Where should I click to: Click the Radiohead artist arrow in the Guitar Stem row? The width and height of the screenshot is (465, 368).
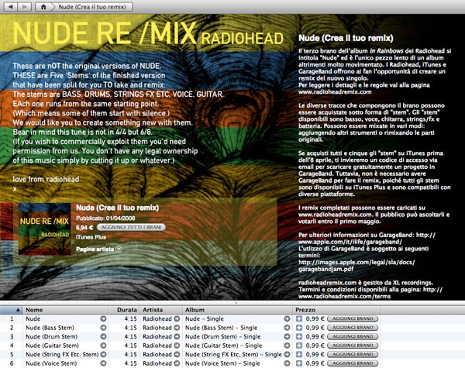pos(177,346)
